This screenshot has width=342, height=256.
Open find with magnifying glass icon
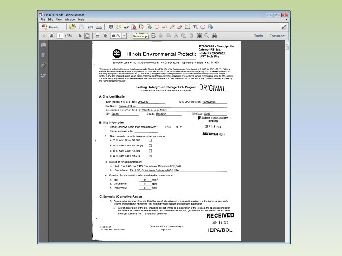click(x=207, y=36)
